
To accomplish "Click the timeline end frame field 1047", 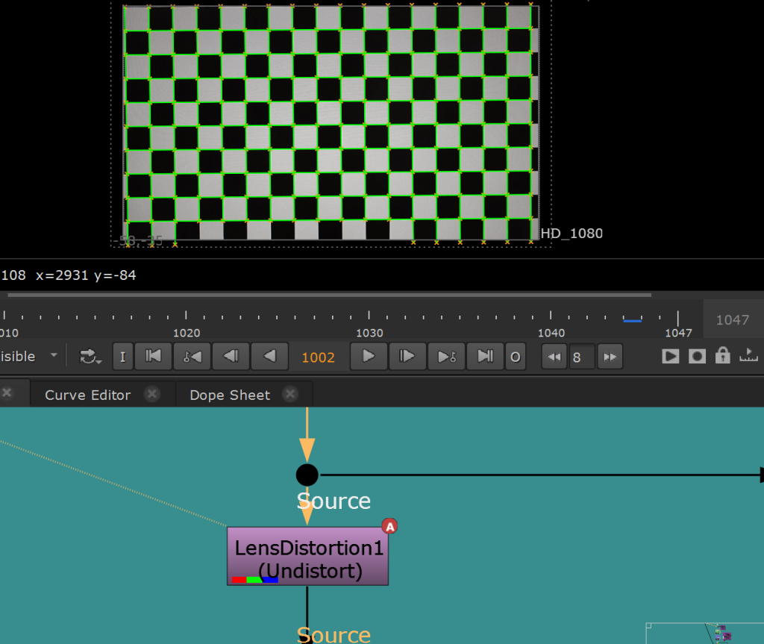I will click(x=733, y=320).
